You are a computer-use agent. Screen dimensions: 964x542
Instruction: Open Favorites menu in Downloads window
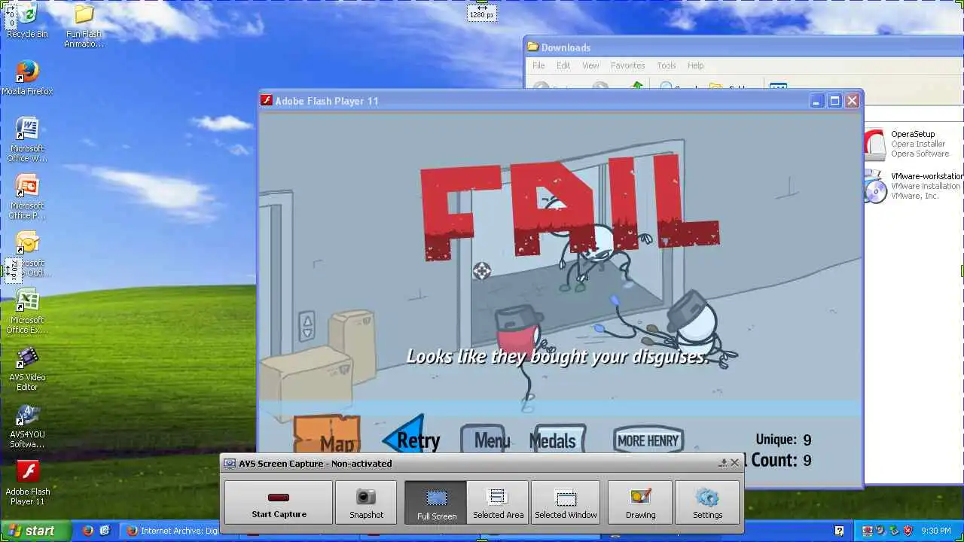pos(627,65)
